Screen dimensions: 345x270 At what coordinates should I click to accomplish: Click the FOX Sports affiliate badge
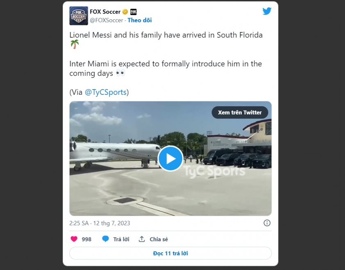[x=133, y=11]
